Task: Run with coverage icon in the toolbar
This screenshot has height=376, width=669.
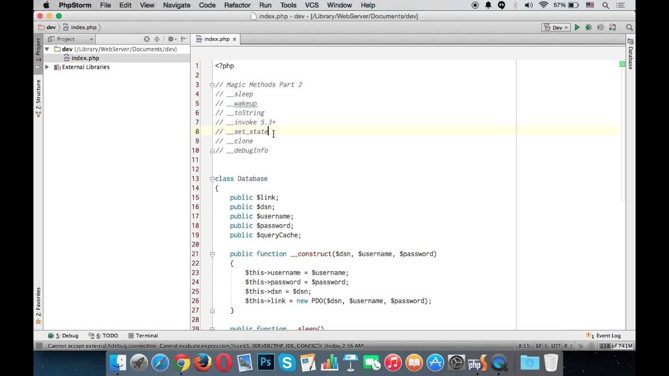Action: [x=601, y=28]
